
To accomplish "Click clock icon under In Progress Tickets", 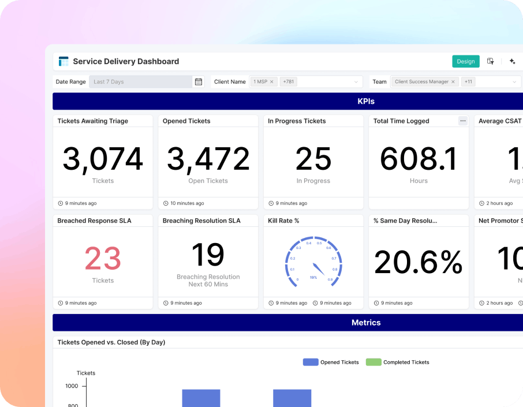I will click(x=271, y=203).
